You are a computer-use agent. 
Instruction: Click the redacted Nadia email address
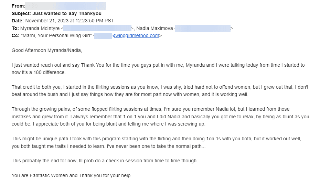click(x=203, y=28)
